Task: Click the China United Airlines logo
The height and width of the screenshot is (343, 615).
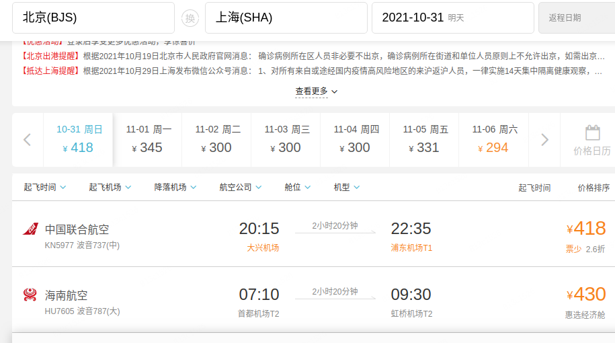Action: [30, 229]
